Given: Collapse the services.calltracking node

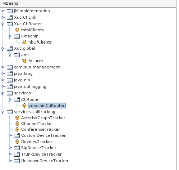Looking at the screenshot, I should tap(3, 112).
